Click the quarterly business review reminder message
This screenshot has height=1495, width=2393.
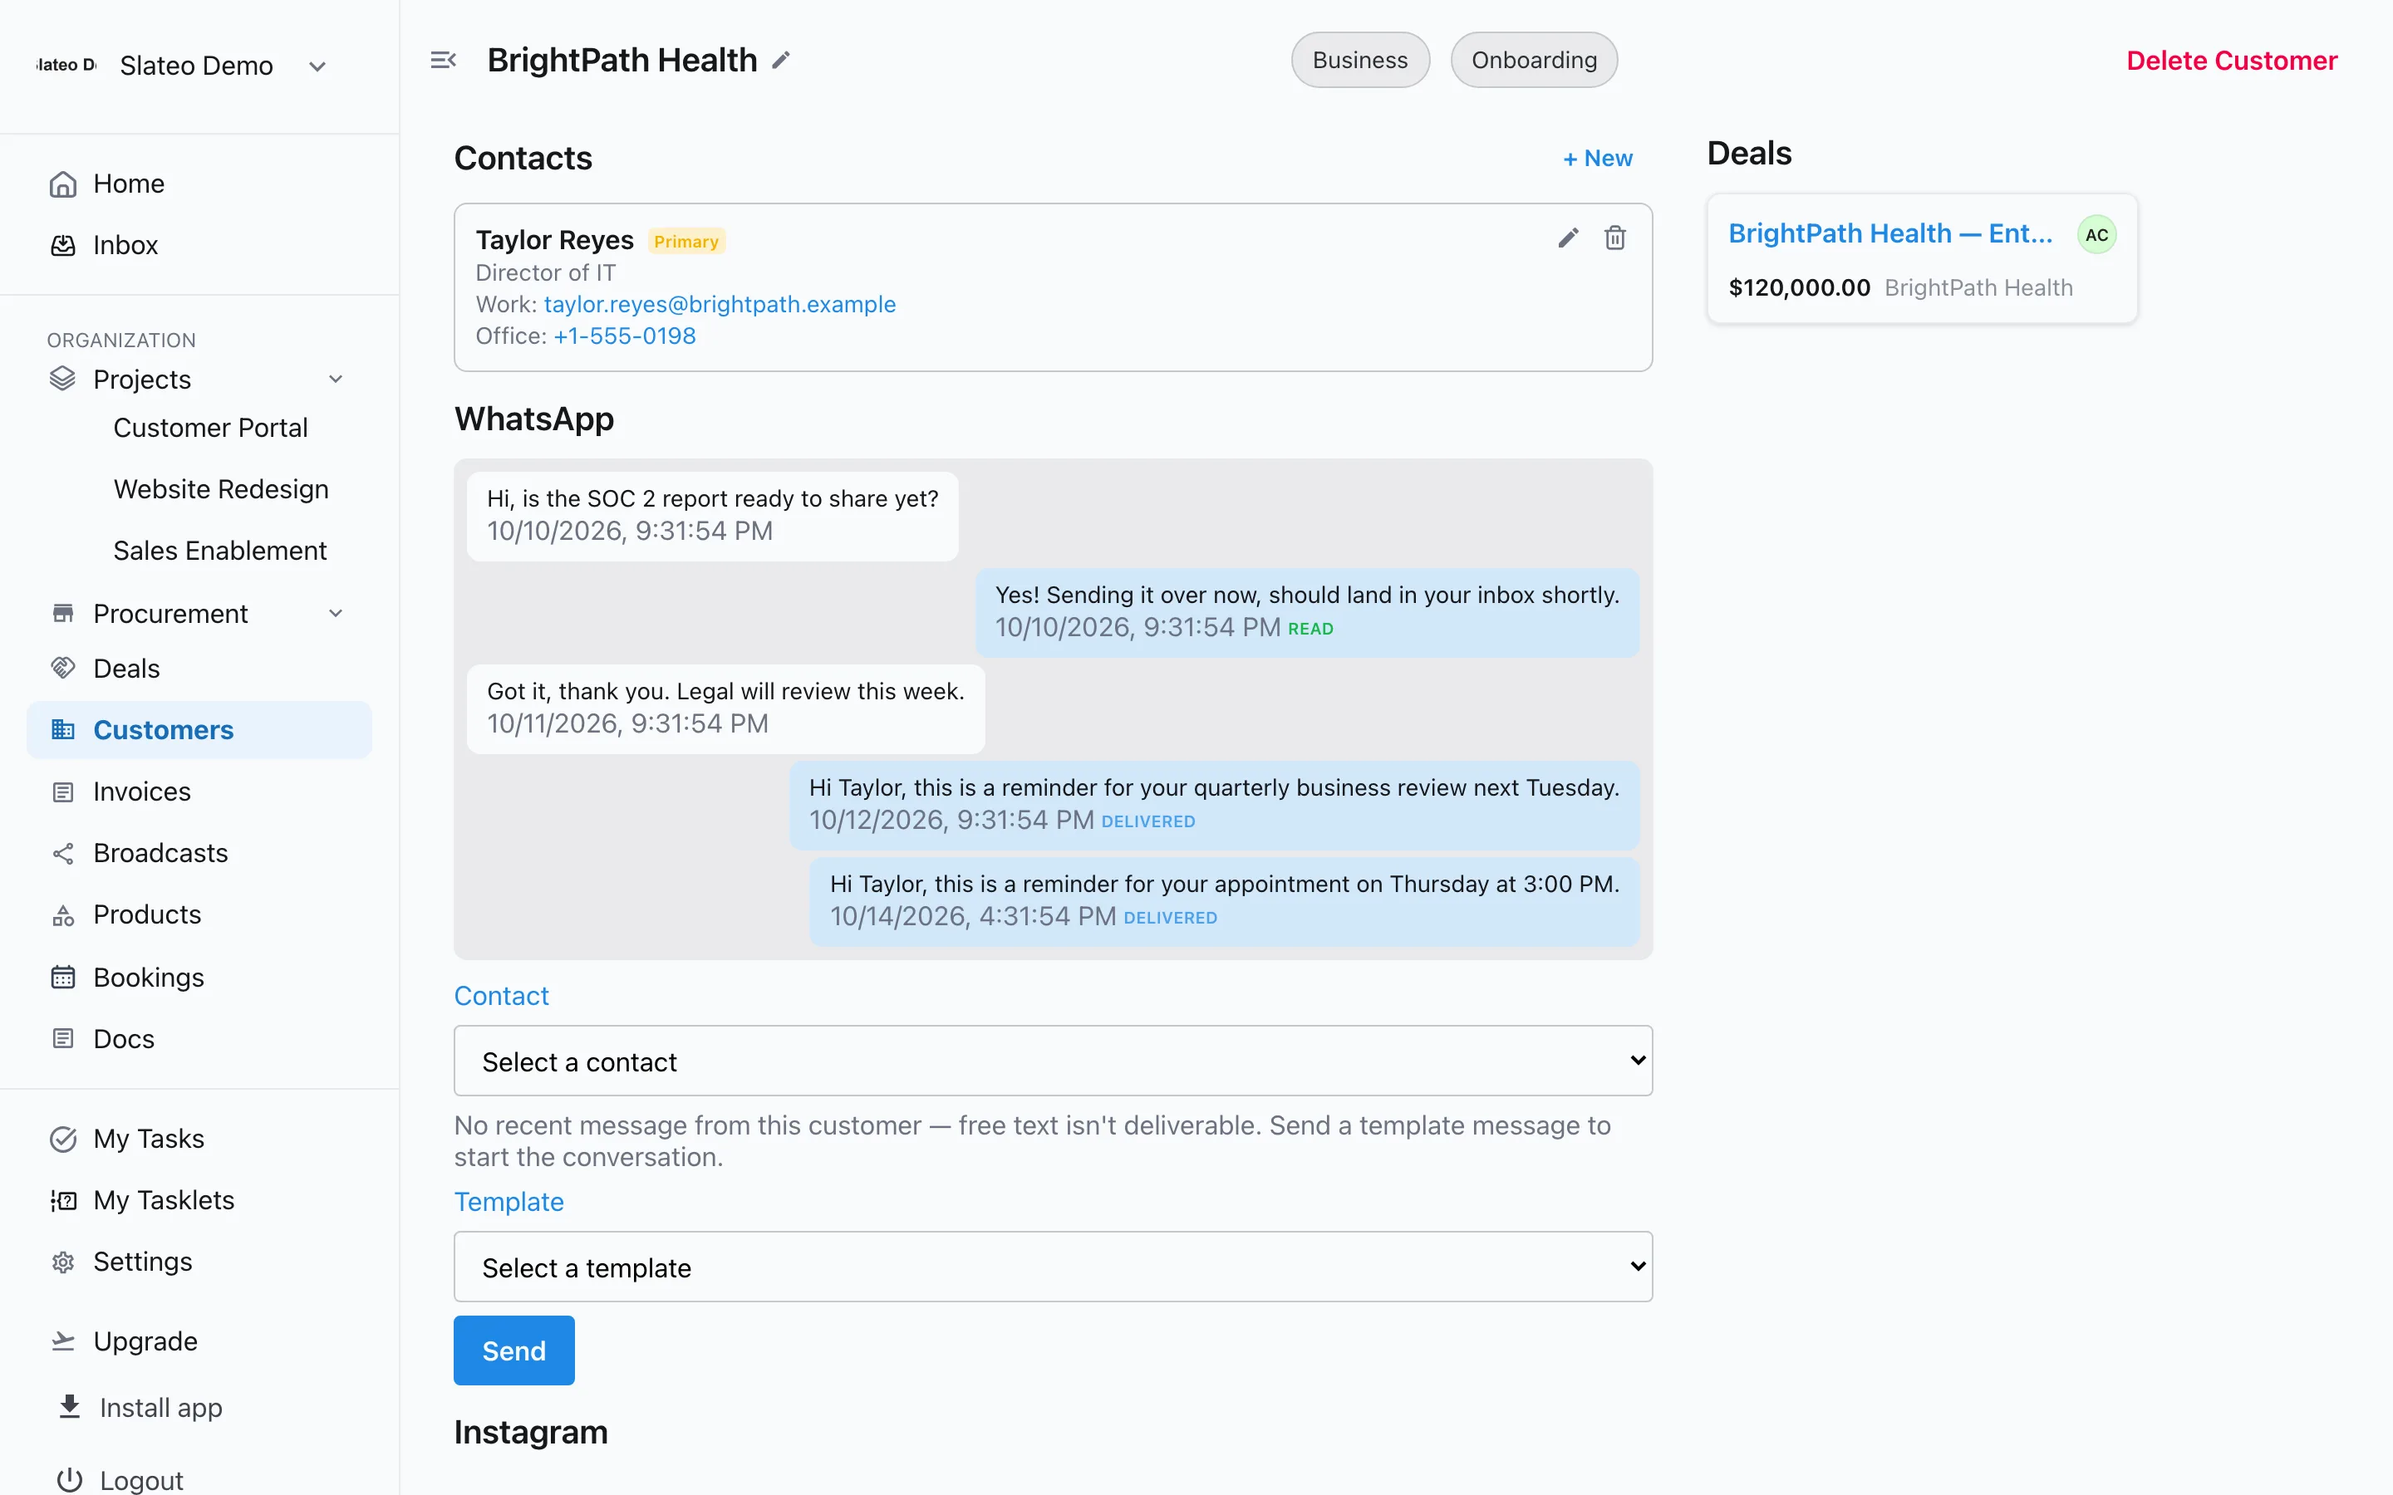(x=1214, y=804)
